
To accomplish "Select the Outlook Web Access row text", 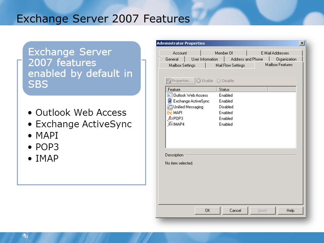I will tap(190, 95).
